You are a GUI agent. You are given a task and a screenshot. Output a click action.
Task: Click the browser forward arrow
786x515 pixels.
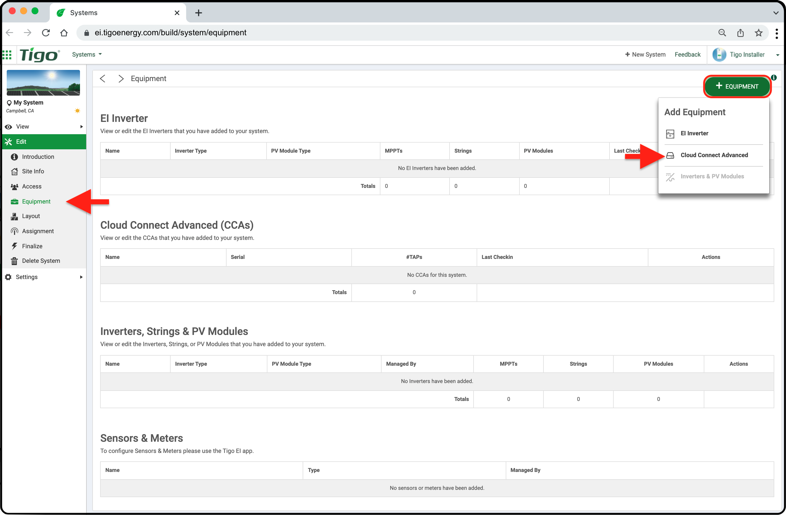[28, 33]
